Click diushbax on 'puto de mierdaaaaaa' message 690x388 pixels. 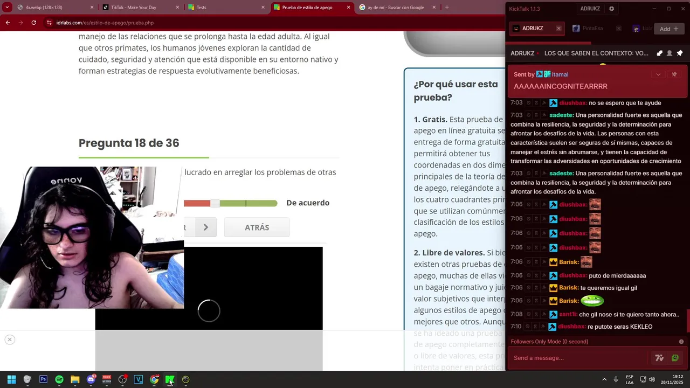(572, 275)
